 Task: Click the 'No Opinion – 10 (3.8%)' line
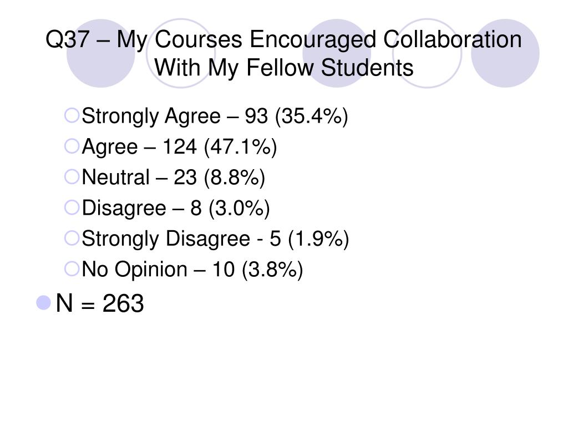[192, 270]
